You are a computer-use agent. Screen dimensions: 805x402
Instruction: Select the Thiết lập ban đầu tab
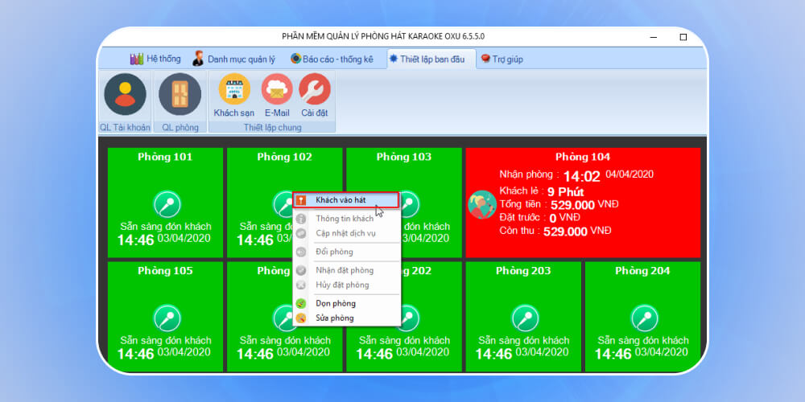[x=429, y=59]
